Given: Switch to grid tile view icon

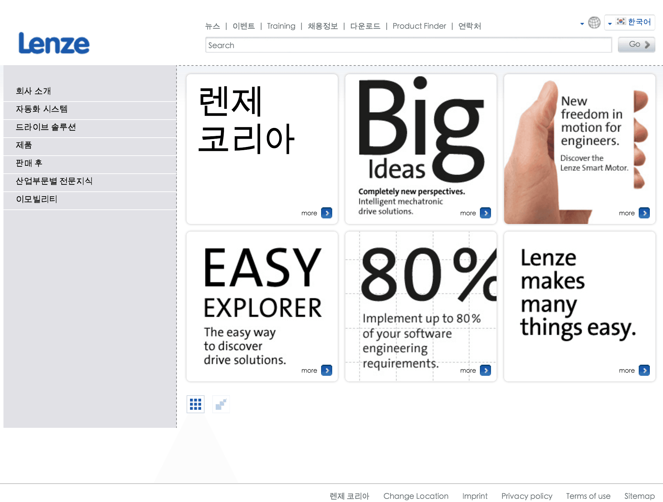Looking at the screenshot, I should tap(196, 404).
